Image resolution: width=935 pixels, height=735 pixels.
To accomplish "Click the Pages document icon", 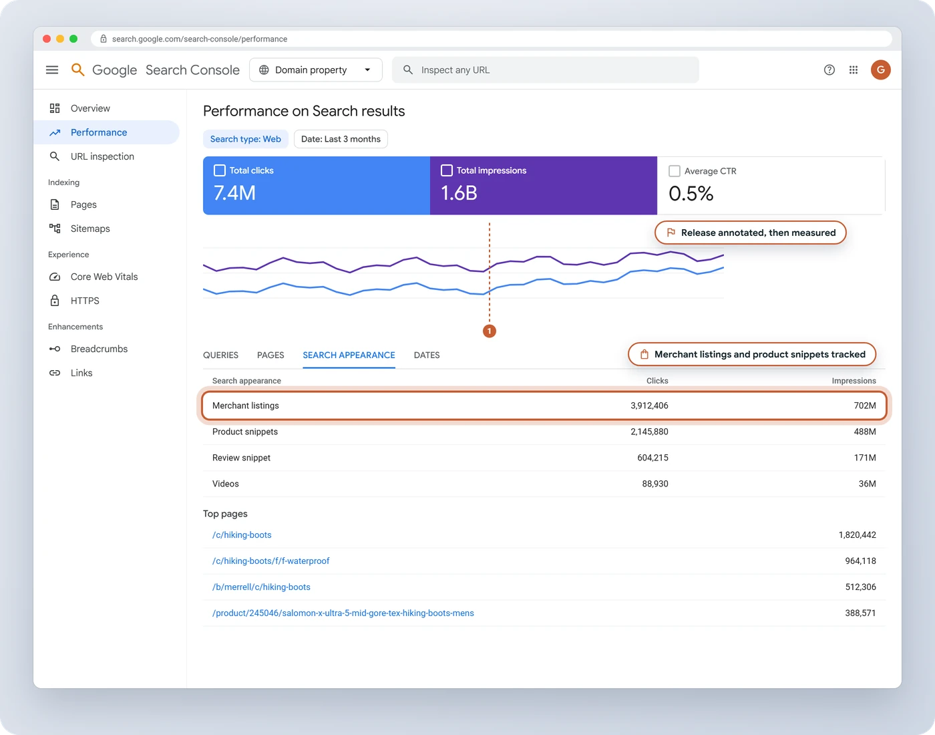I will point(55,204).
